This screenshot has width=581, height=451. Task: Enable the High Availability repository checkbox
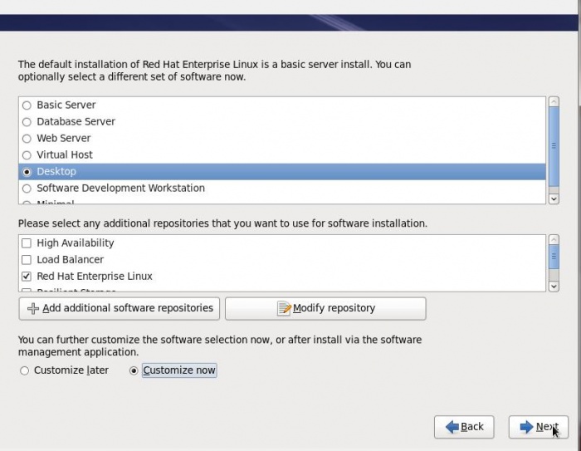(x=27, y=243)
